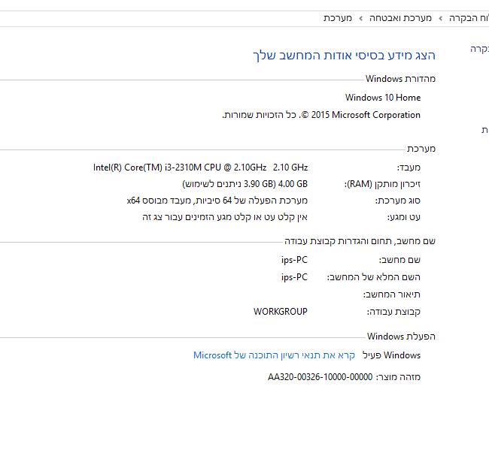Click the WORKGROUP workgroup value
489x474 pixels.
click(280, 311)
